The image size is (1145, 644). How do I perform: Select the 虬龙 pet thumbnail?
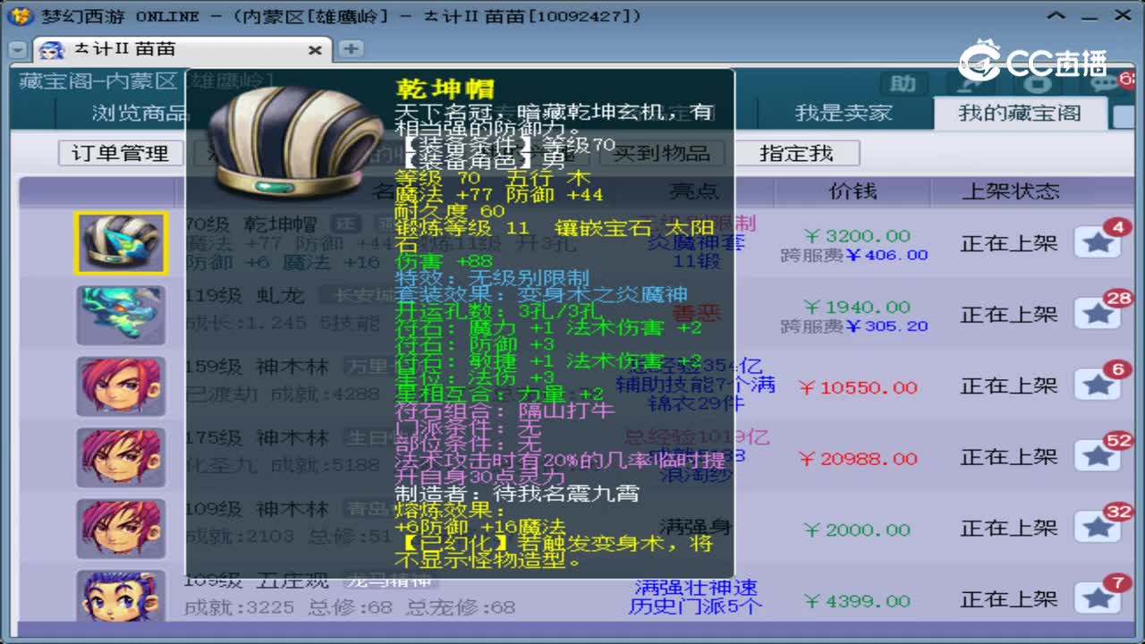pos(121,315)
